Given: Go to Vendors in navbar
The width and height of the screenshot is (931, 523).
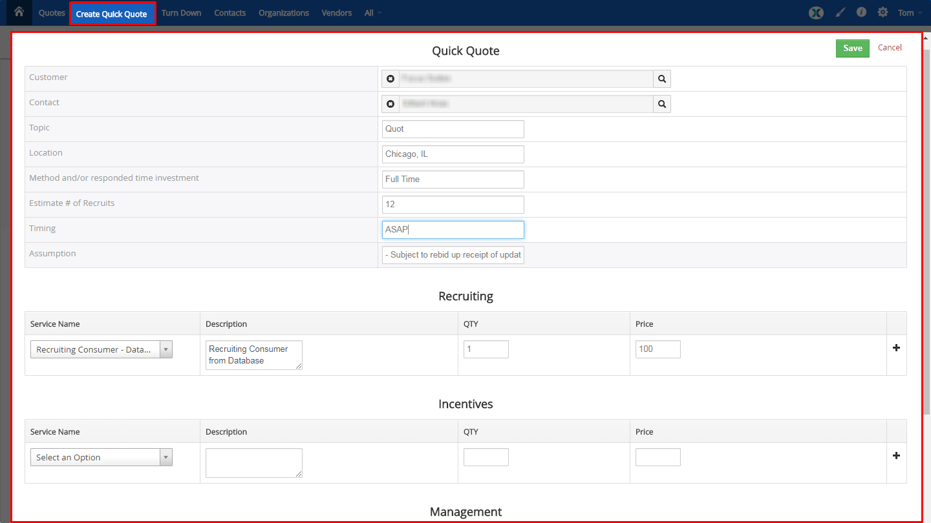Looking at the screenshot, I should click(x=336, y=13).
